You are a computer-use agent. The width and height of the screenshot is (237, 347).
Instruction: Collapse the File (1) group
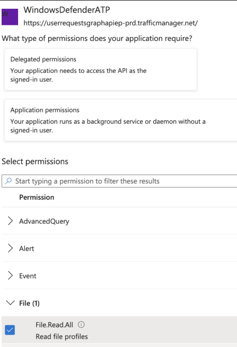[10, 303]
